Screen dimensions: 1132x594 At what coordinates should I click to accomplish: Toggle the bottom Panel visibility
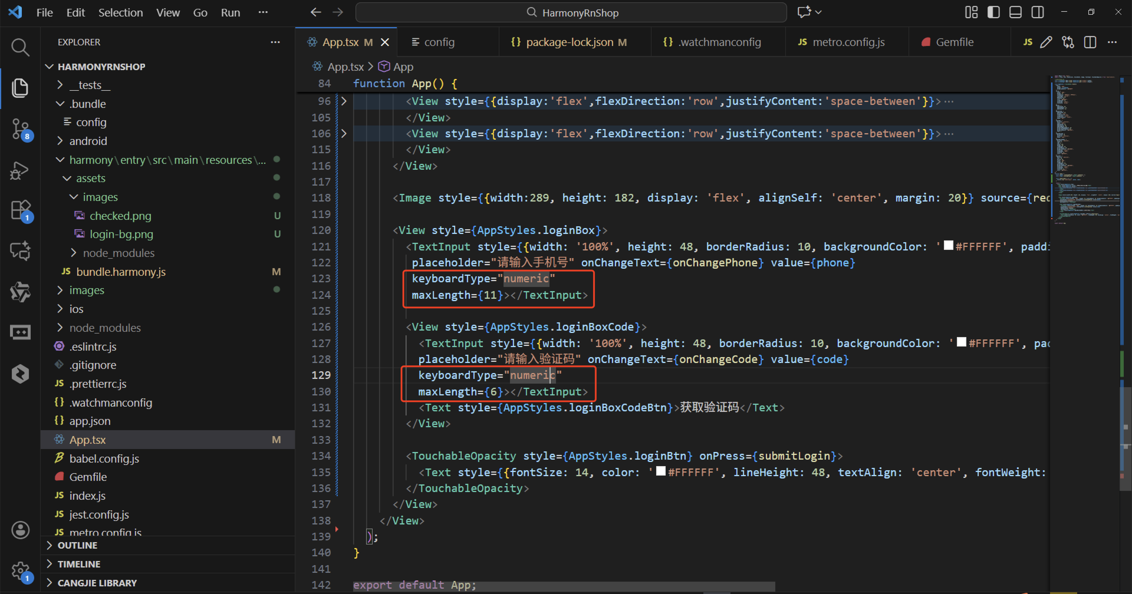[x=1016, y=12]
